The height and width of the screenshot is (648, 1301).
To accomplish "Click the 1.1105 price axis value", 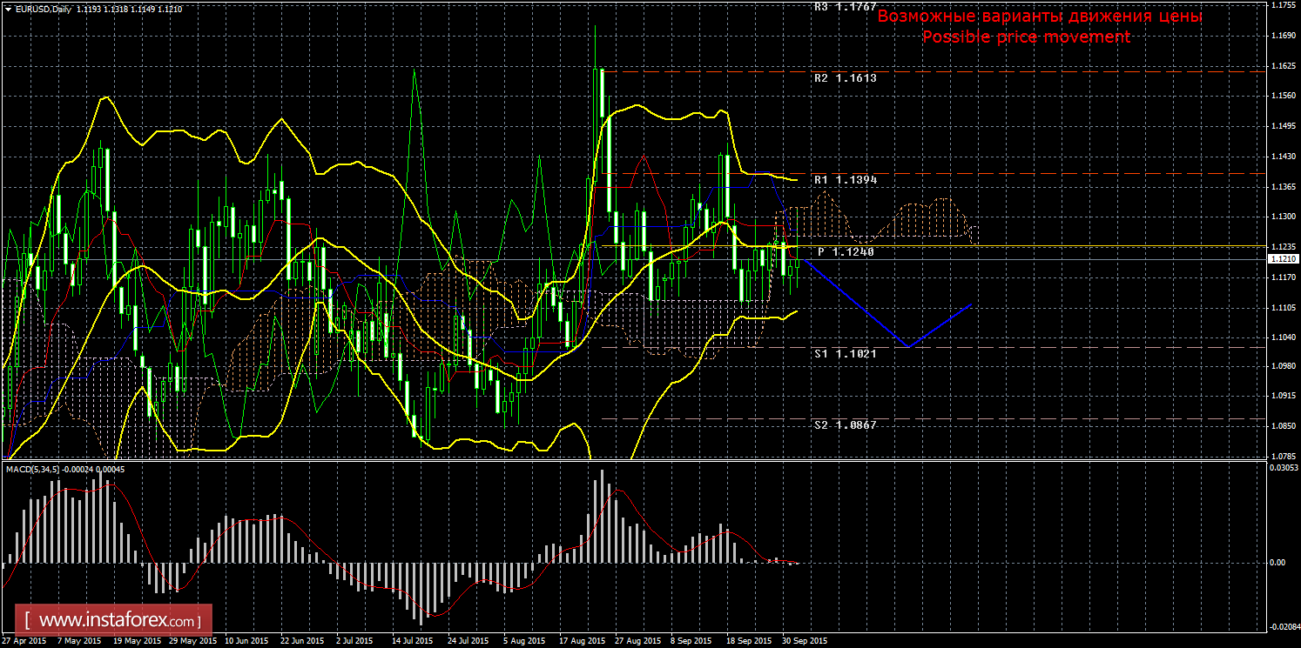I will click(1283, 307).
